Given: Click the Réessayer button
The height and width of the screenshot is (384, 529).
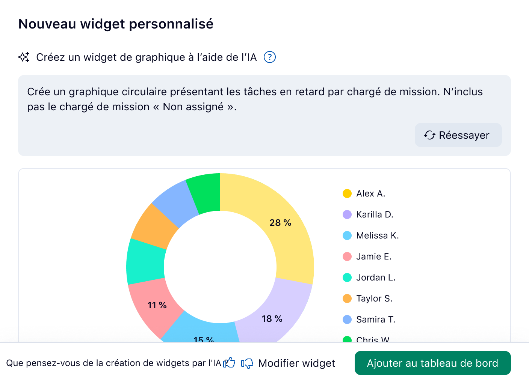Looking at the screenshot, I should 458,135.
